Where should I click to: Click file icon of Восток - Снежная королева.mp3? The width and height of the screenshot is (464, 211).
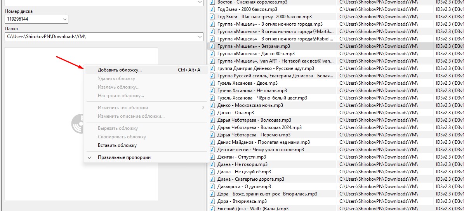coord(212,2)
